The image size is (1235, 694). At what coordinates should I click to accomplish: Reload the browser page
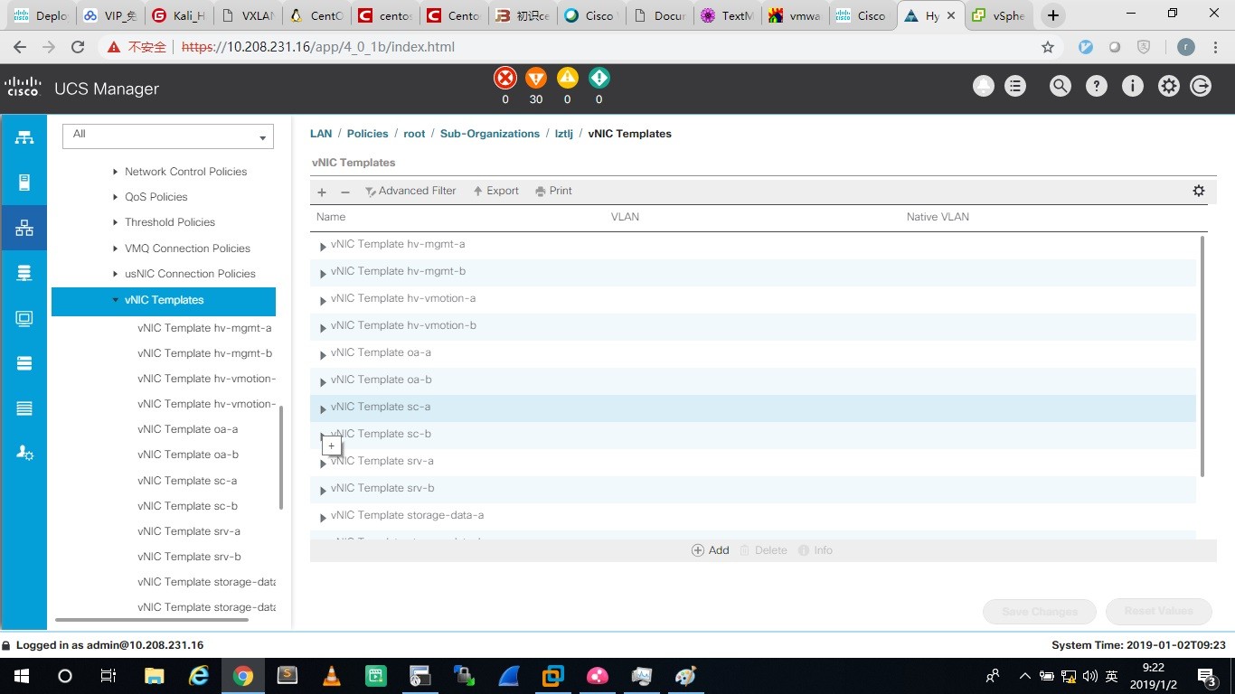[x=78, y=47]
